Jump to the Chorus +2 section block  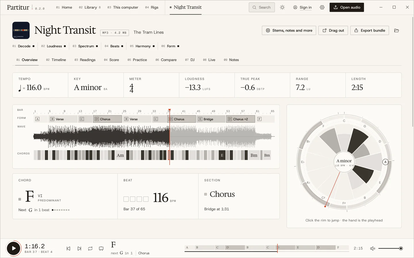coord(241,119)
